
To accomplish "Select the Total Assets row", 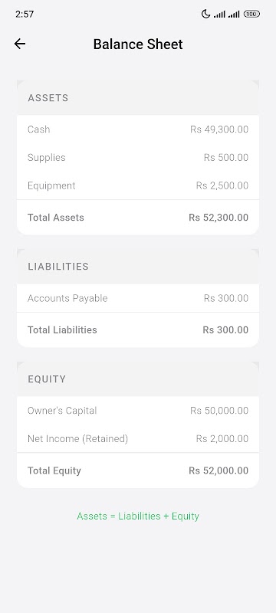I will 138,218.
